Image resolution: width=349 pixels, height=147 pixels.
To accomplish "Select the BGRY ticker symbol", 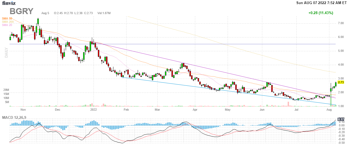I will (x=22, y=11).
